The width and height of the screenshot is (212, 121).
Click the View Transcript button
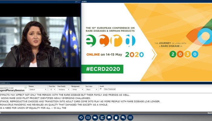pyautogui.click(x=110, y=89)
